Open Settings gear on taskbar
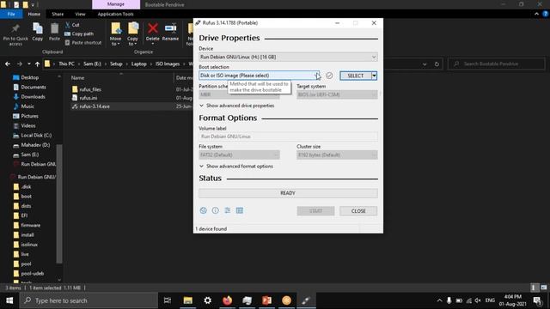Viewport: 550px width, 309px height. click(x=208, y=300)
